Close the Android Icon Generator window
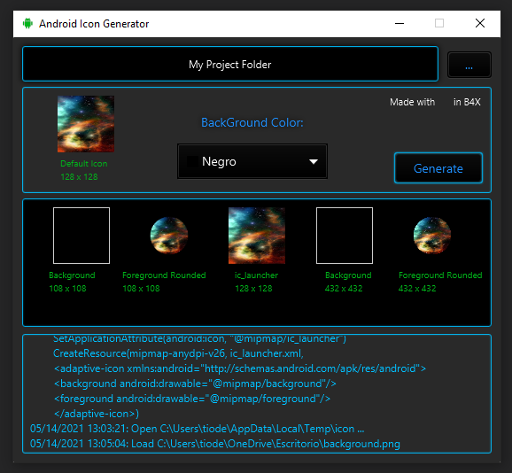 480,24
